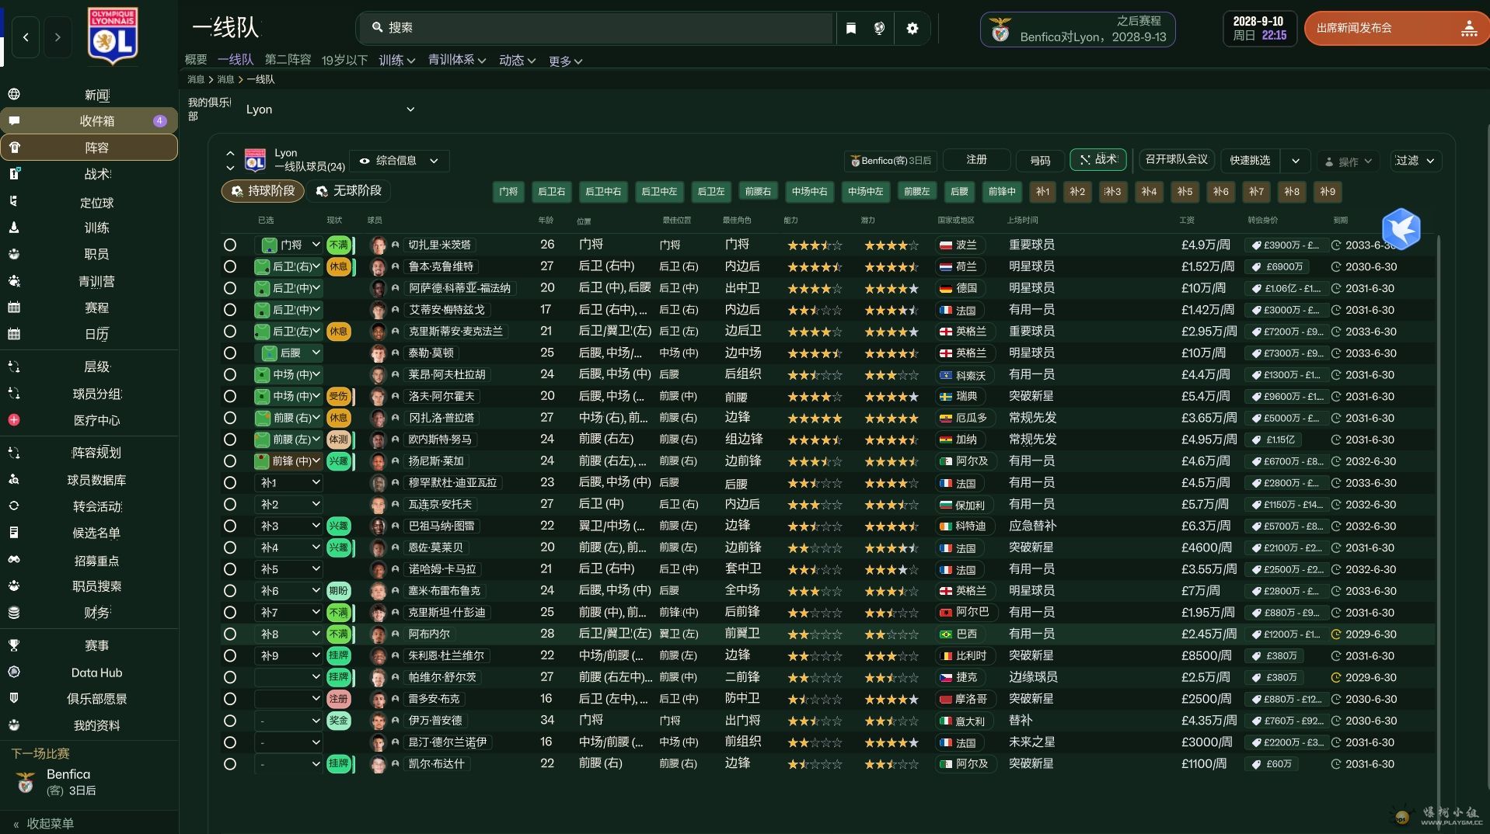
Task: Click the 赛事 trophy sidebar icon
Action: [14, 645]
